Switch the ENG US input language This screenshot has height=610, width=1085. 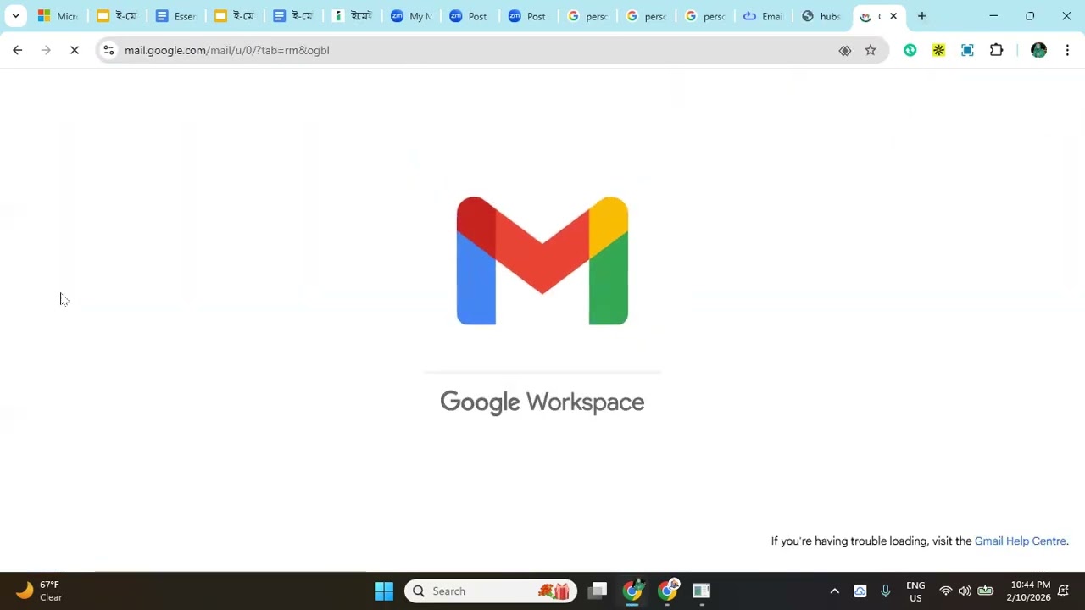click(x=915, y=591)
